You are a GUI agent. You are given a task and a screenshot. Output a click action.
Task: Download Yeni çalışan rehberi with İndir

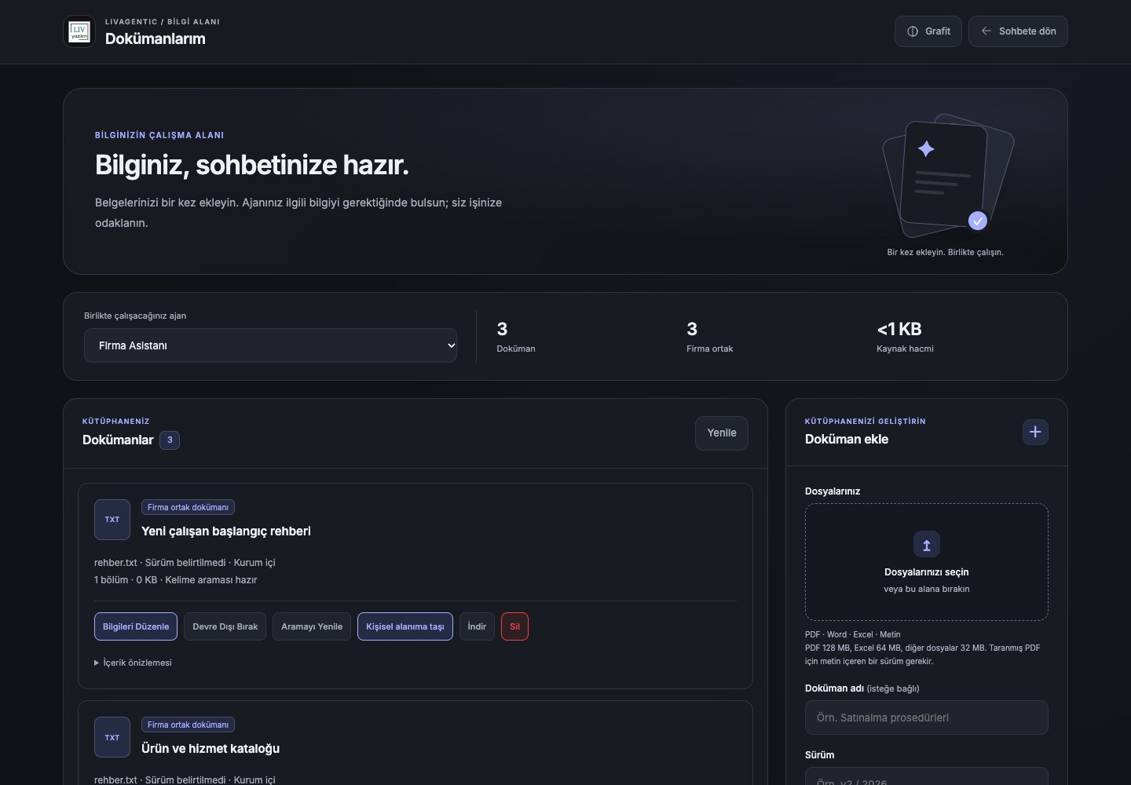pos(477,626)
